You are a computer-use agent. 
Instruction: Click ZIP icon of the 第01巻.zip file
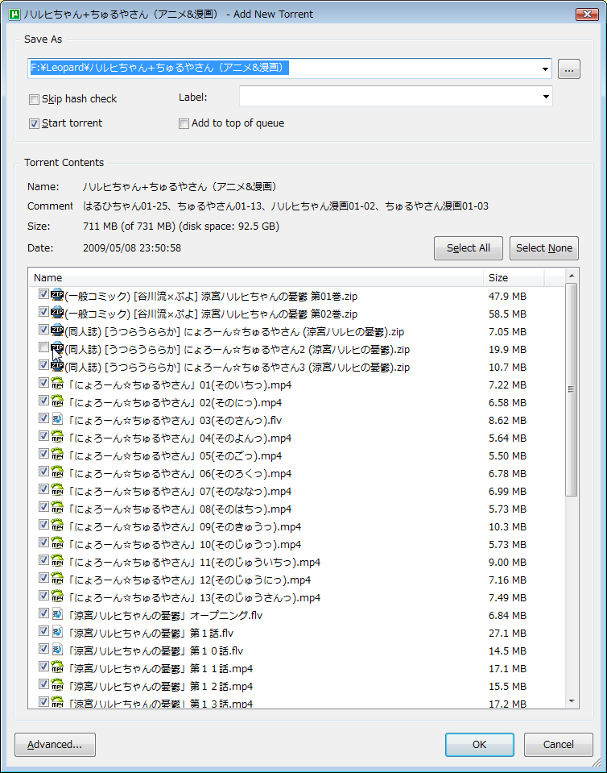click(x=57, y=295)
